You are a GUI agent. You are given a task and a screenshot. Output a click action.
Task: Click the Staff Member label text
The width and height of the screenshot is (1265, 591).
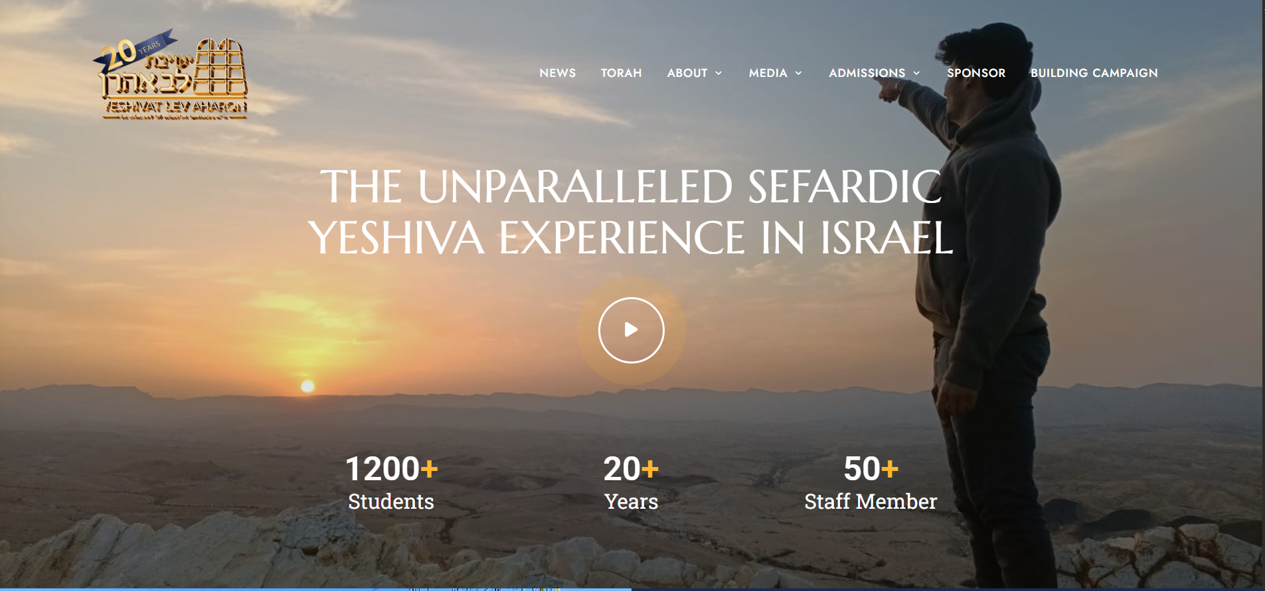pyautogui.click(x=871, y=501)
